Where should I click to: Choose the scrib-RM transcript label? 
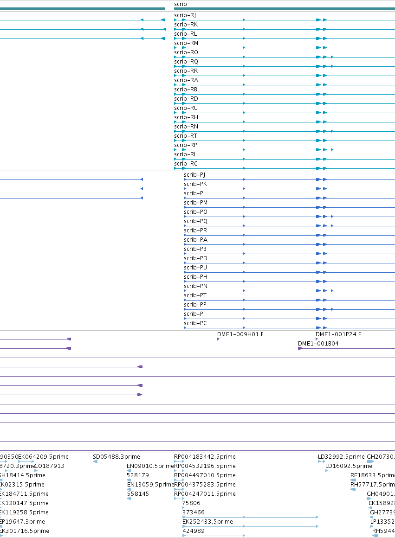point(186,43)
